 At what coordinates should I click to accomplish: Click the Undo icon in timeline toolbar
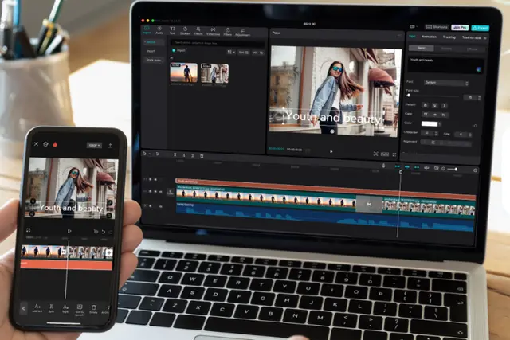158,154
